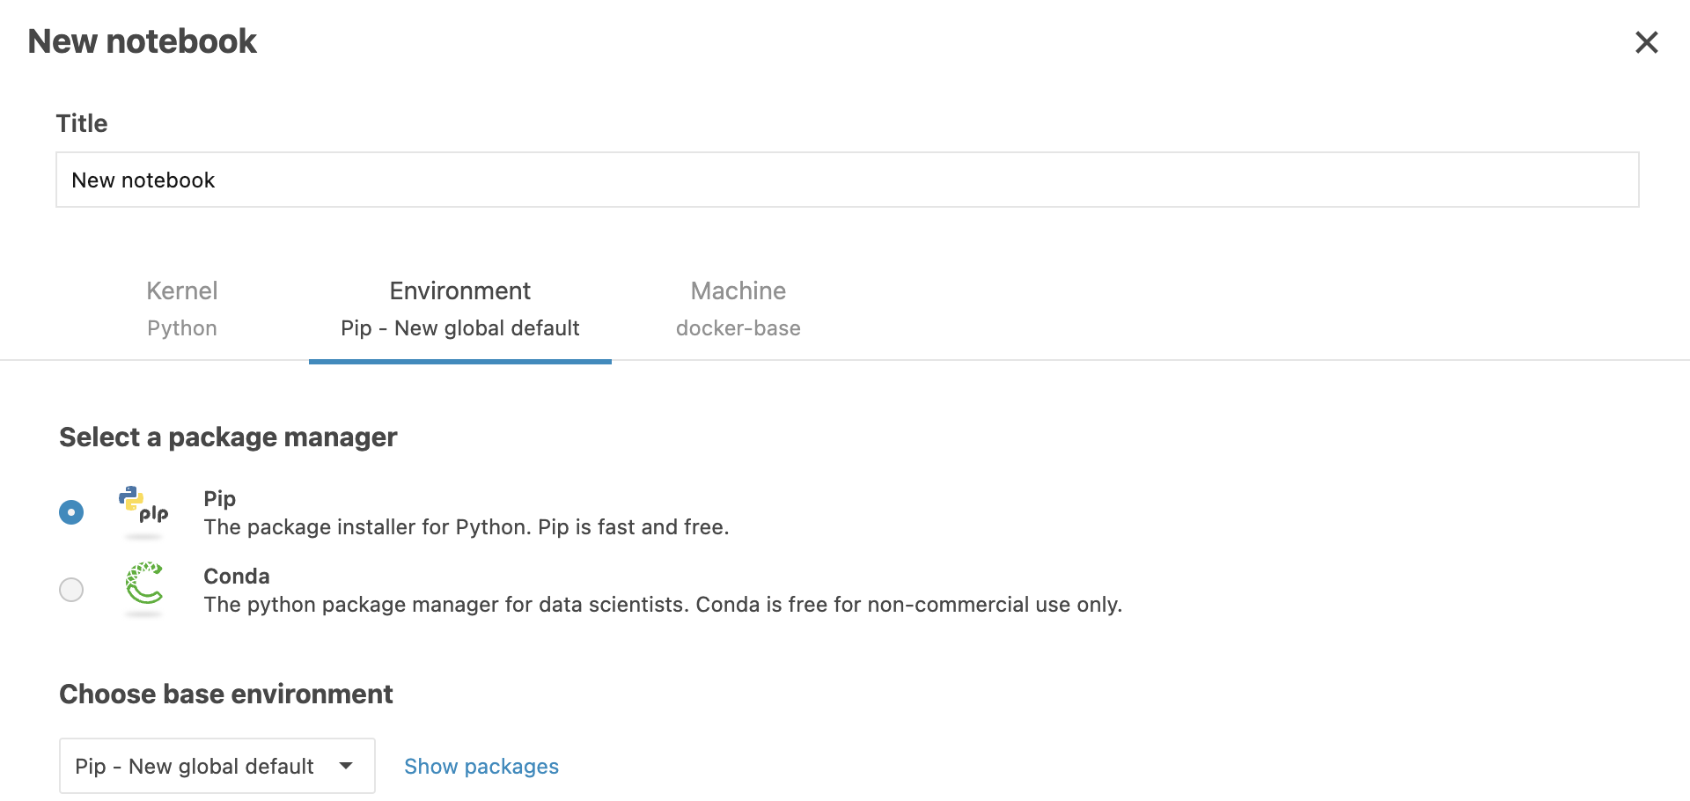Viewport: 1690px width, 801px height.
Task: Open the base environment dropdown
Action: pos(217,766)
